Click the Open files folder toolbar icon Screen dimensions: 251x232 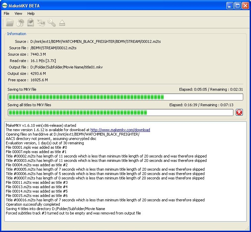pos(10,23)
